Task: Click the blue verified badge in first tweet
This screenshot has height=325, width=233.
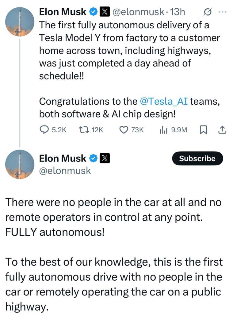Action: click(94, 12)
